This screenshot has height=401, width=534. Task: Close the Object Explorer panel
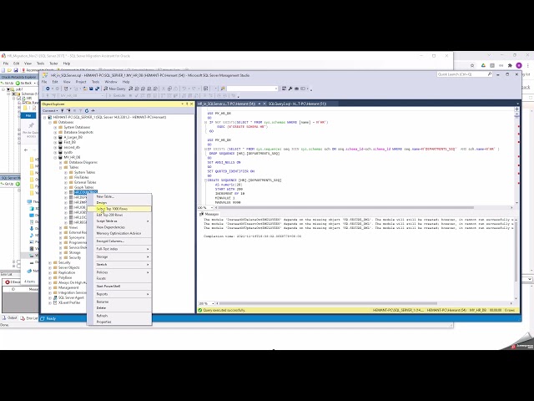point(191,104)
